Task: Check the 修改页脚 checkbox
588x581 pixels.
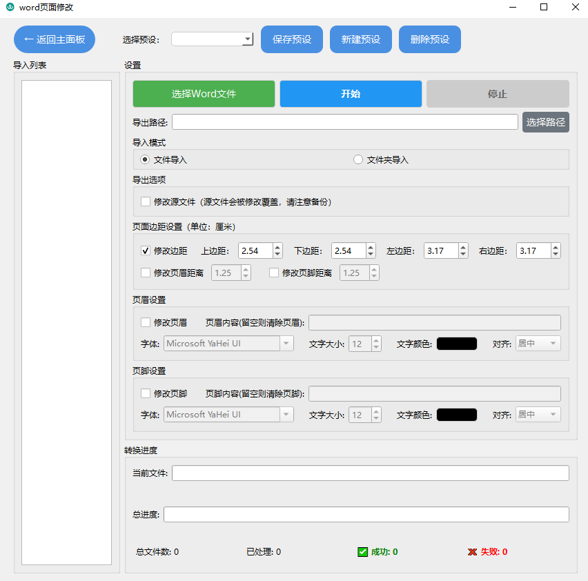Action: coord(145,393)
